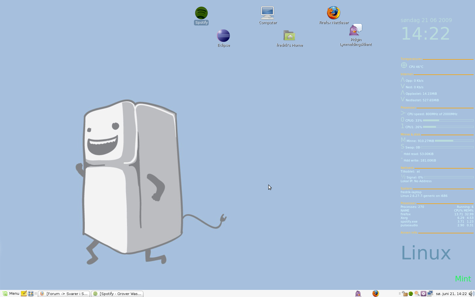Click the network monitors tray icon

[430, 294]
